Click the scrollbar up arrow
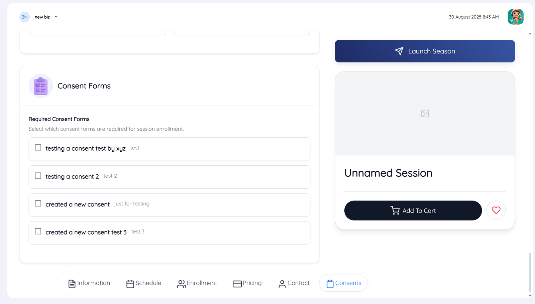535x304 pixels. pos(530,34)
